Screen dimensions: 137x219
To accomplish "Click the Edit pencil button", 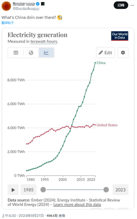I will coord(105,53).
